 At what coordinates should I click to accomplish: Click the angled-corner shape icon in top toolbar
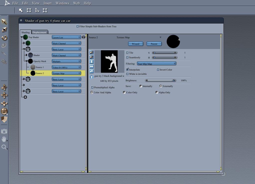pos(37,10)
